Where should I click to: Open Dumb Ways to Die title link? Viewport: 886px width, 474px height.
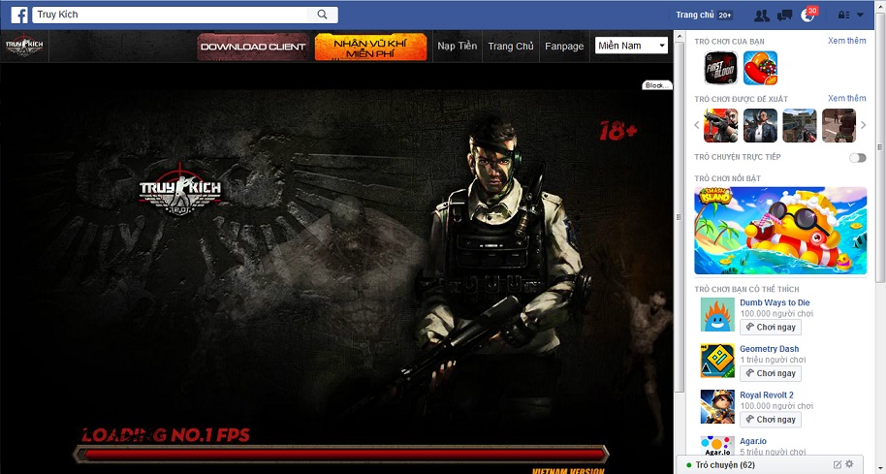pos(775,302)
